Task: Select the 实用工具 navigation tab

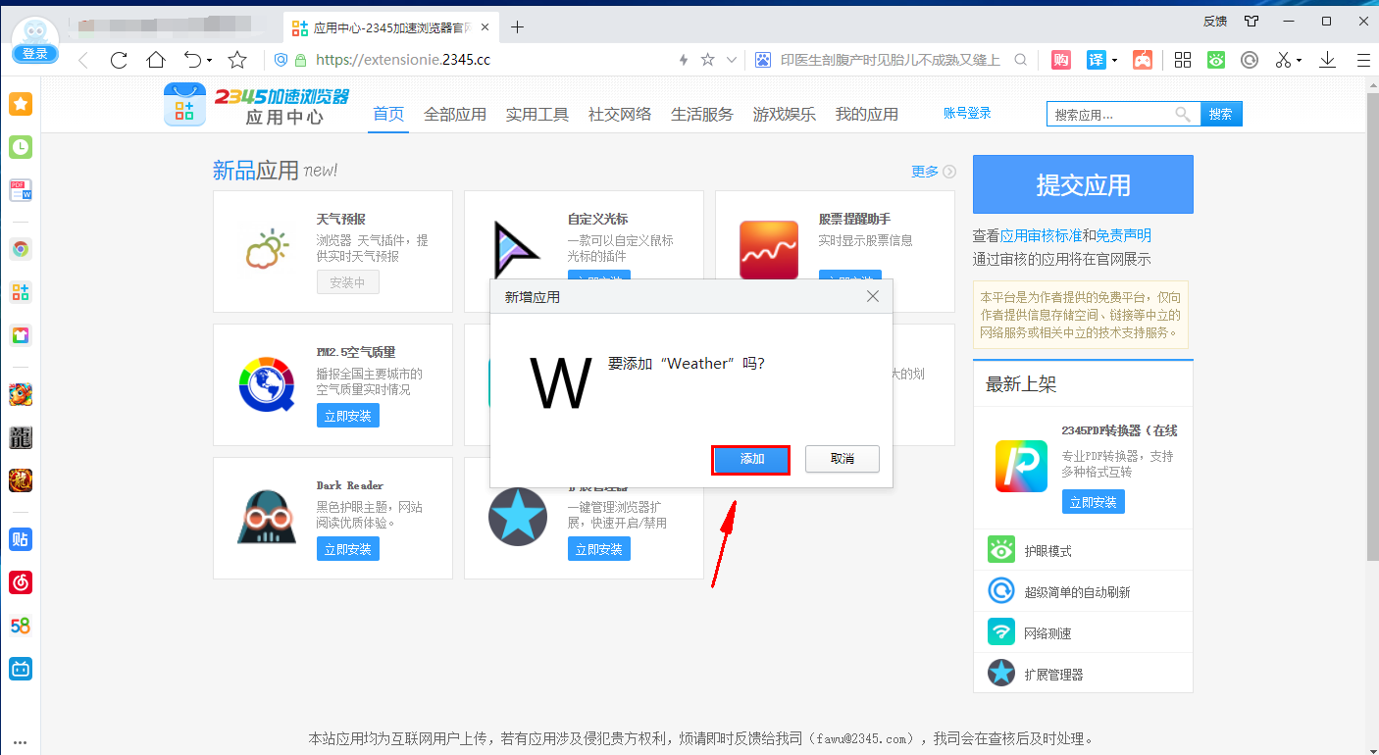Action: pyautogui.click(x=537, y=114)
